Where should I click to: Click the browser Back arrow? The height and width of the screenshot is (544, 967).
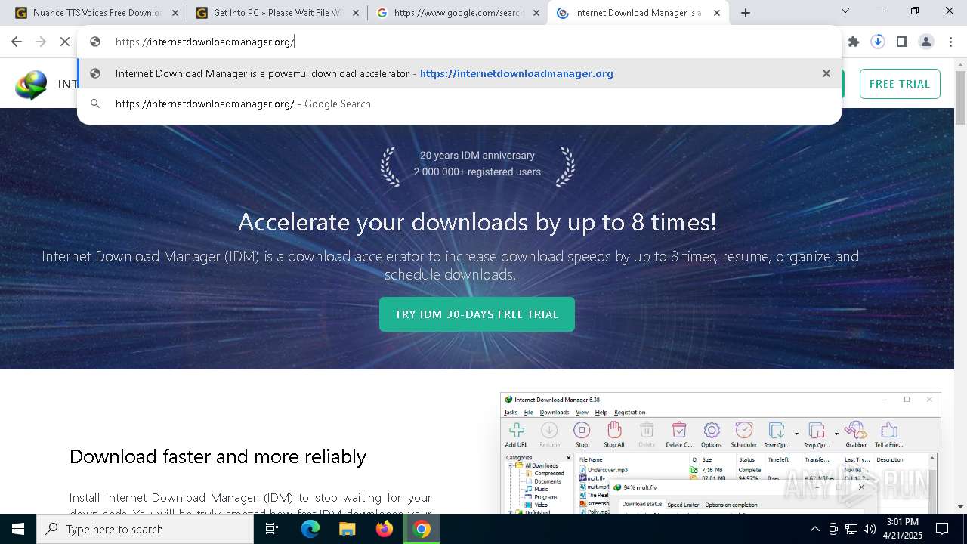tap(17, 42)
